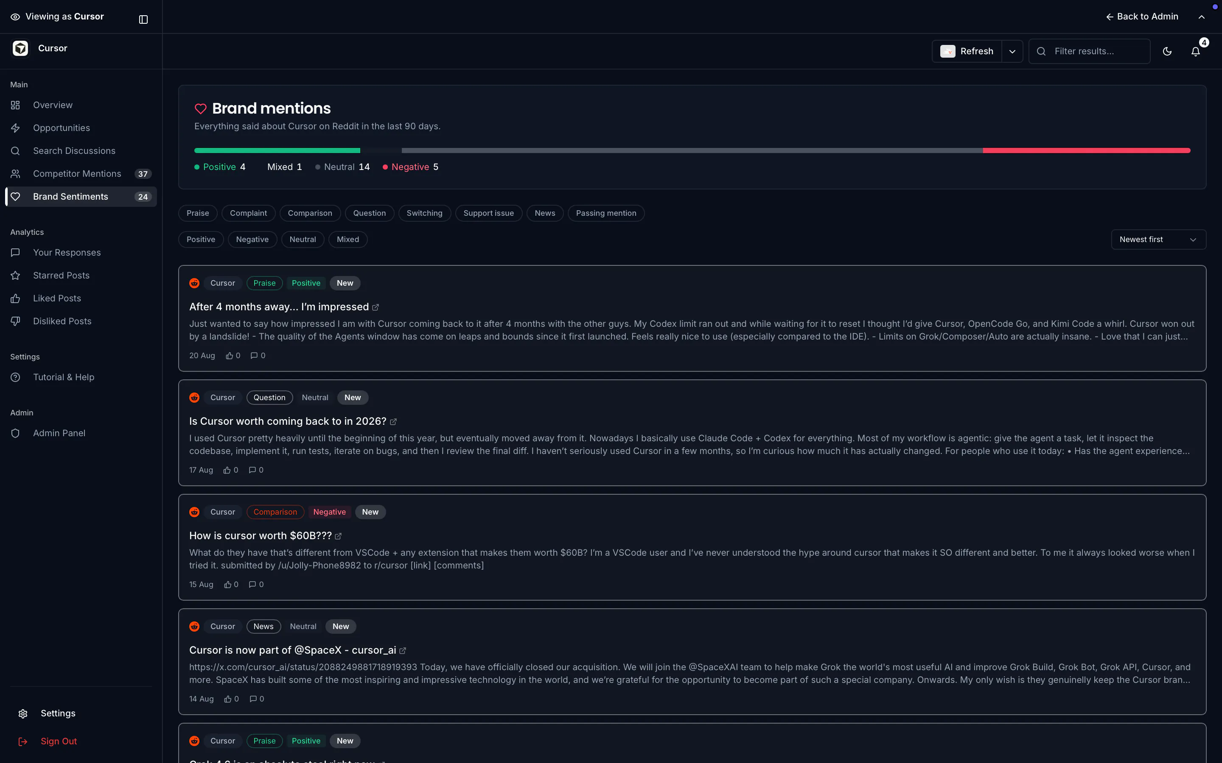The image size is (1222, 763).
Task: Toggle the Passing mention filter chip
Action: pyautogui.click(x=606, y=213)
